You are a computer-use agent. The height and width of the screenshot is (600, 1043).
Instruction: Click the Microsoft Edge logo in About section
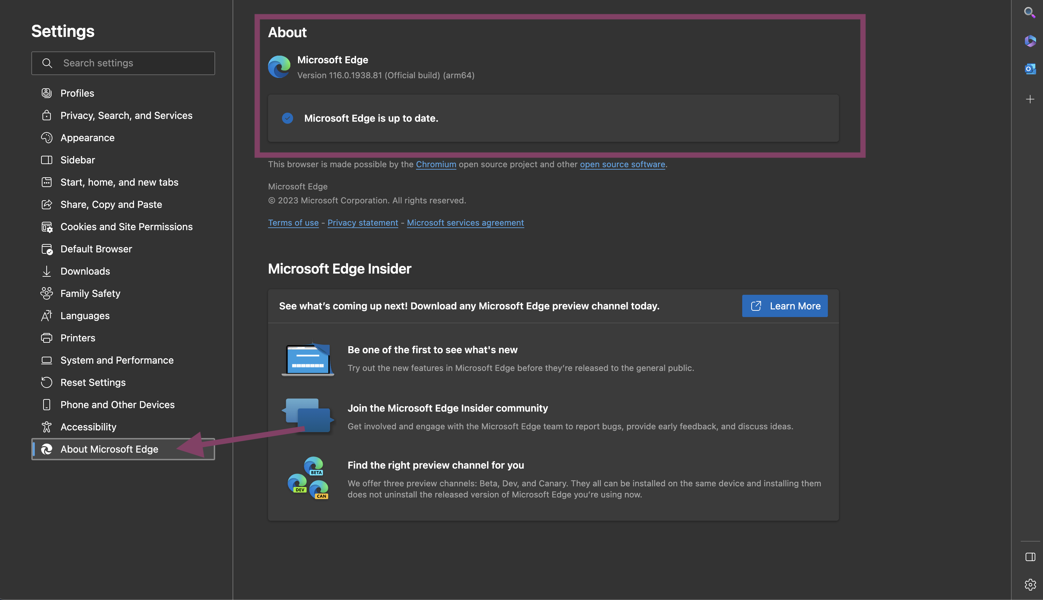coord(279,67)
